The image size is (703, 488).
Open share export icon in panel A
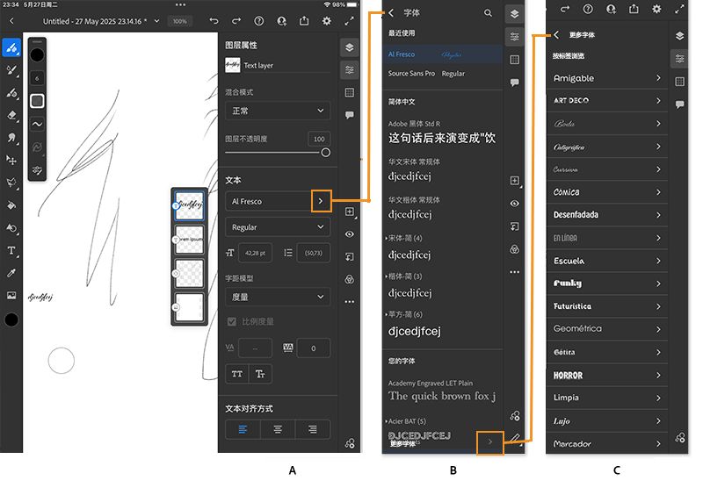(304, 21)
